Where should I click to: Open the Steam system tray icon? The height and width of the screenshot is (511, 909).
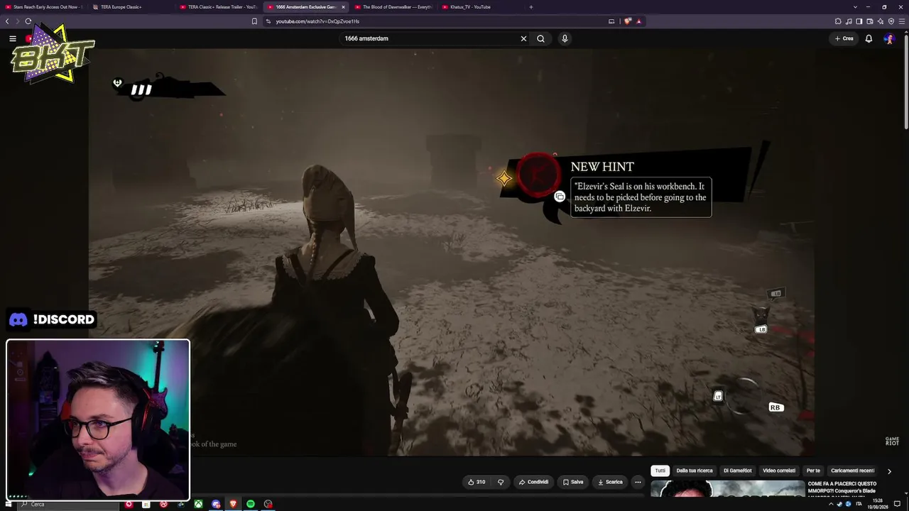pos(839,504)
